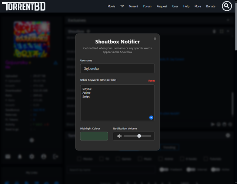The width and height of the screenshot is (237, 184).
Task: Open the Highlight Colour swatch
Action: 94,136
